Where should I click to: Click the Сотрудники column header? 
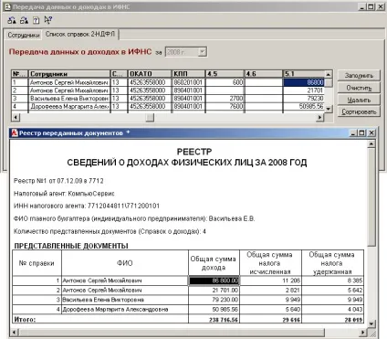(x=69, y=74)
